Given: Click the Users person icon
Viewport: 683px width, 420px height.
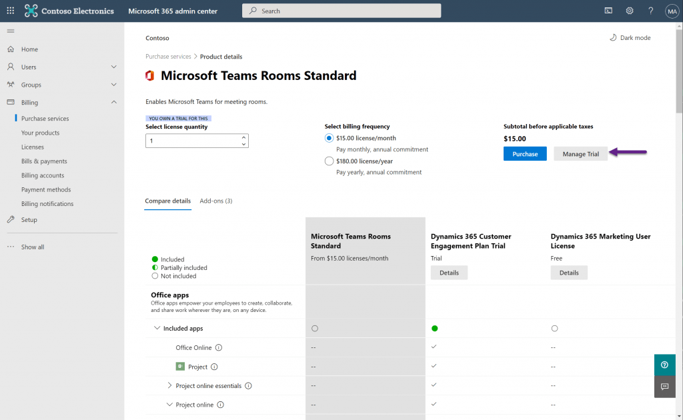Looking at the screenshot, I should click(x=11, y=67).
